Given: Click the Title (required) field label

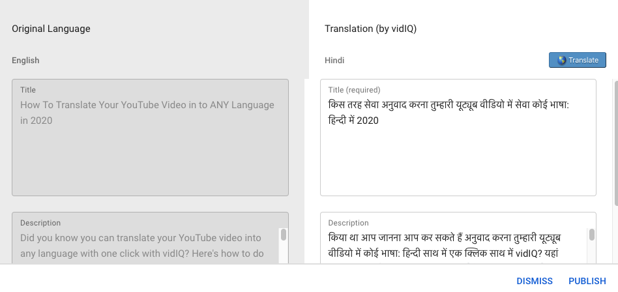Looking at the screenshot, I should point(355,90).
